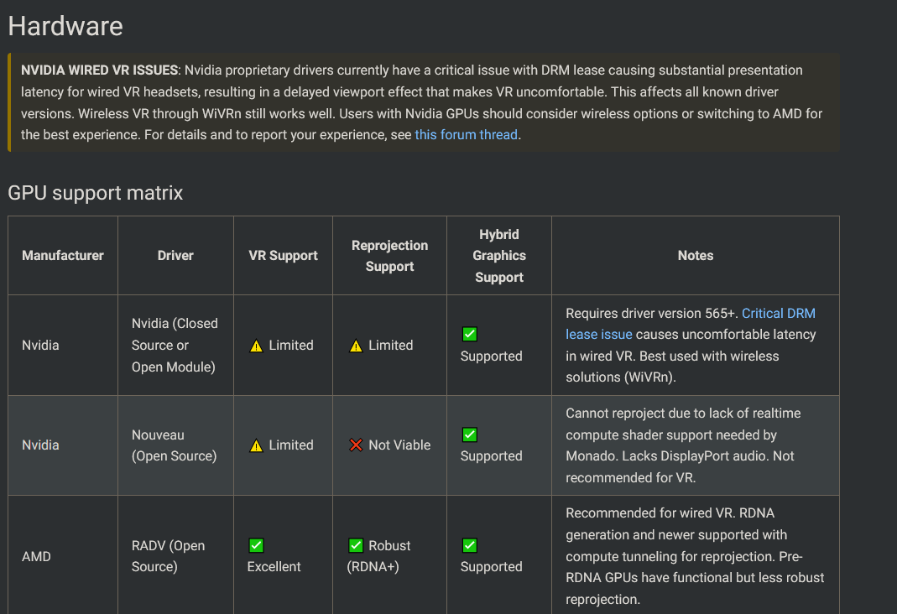Click the green check above Excellent in AMD row
This screenshot has height=614, width=897.
tap(256, 545)
